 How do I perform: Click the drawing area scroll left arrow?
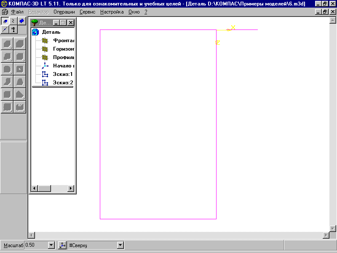click(32, 235)
